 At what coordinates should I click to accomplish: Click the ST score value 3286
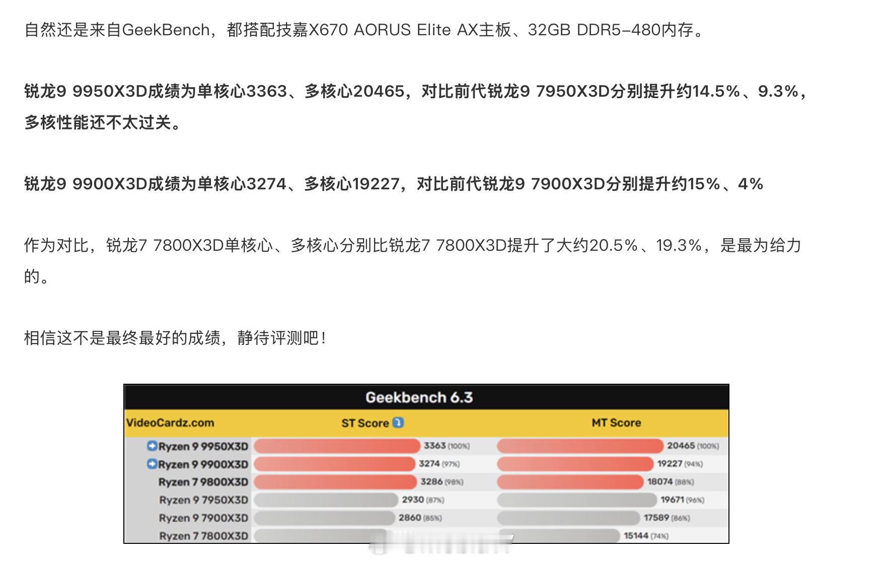click(x=431, y=481)
